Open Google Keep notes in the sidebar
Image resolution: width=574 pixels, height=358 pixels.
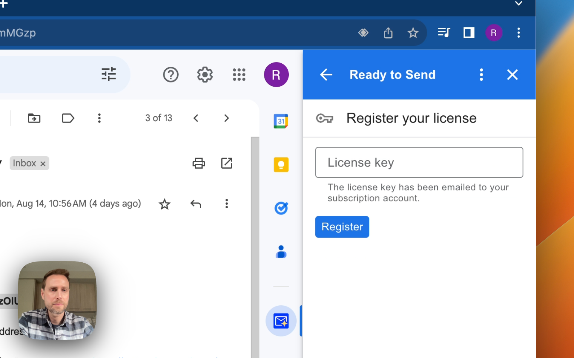[280, 165]
